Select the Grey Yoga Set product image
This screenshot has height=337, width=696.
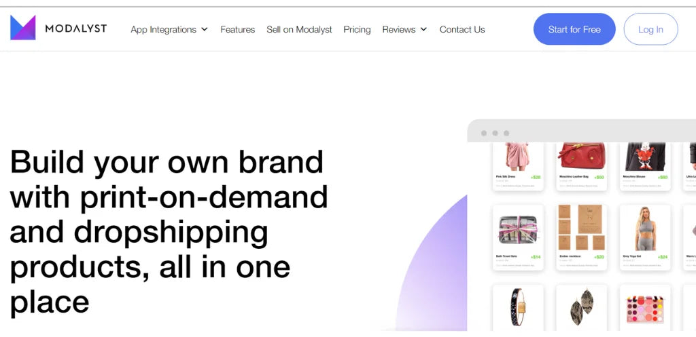[645, 228]
